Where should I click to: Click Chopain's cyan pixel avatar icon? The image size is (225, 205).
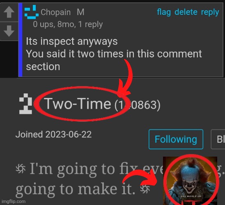pyautogui.click(x=32, y=12)
